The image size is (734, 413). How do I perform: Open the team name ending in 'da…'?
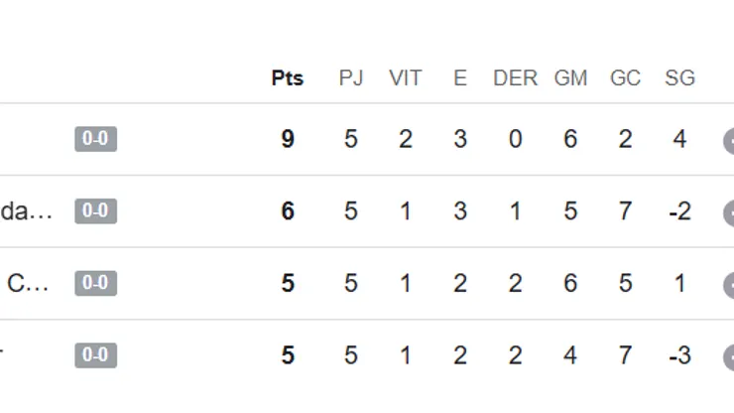pyautogui.click(x=26, y=211)
